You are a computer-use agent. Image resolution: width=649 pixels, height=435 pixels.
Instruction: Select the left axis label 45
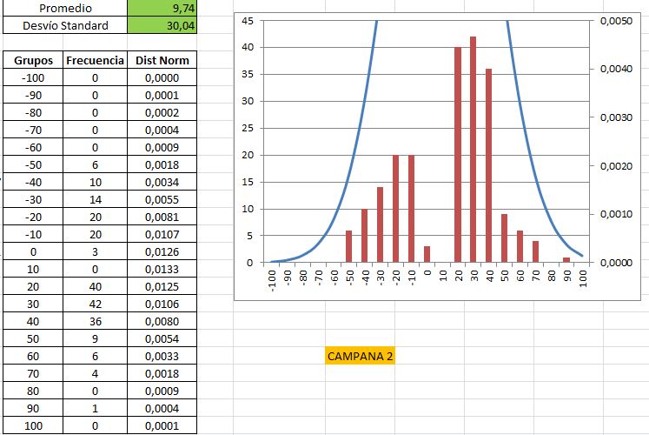pyautogui.click(x=248, y=21)
